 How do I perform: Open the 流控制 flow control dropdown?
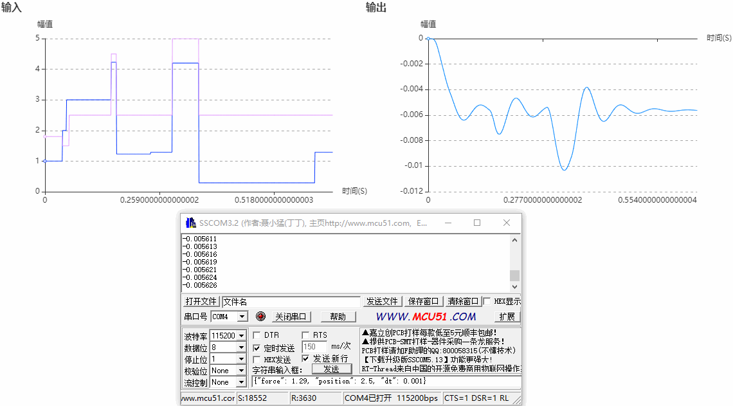pyautogui.click(x=240, y=382)
